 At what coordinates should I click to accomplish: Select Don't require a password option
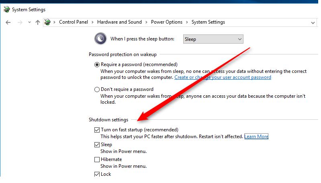[x=97, y=89]
